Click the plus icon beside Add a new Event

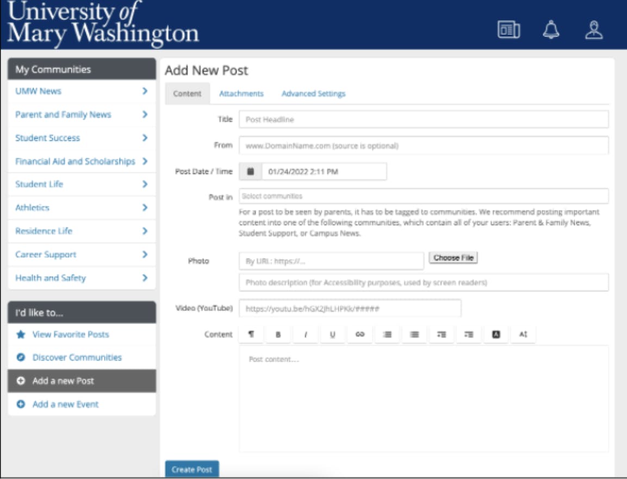coord(21,404)
